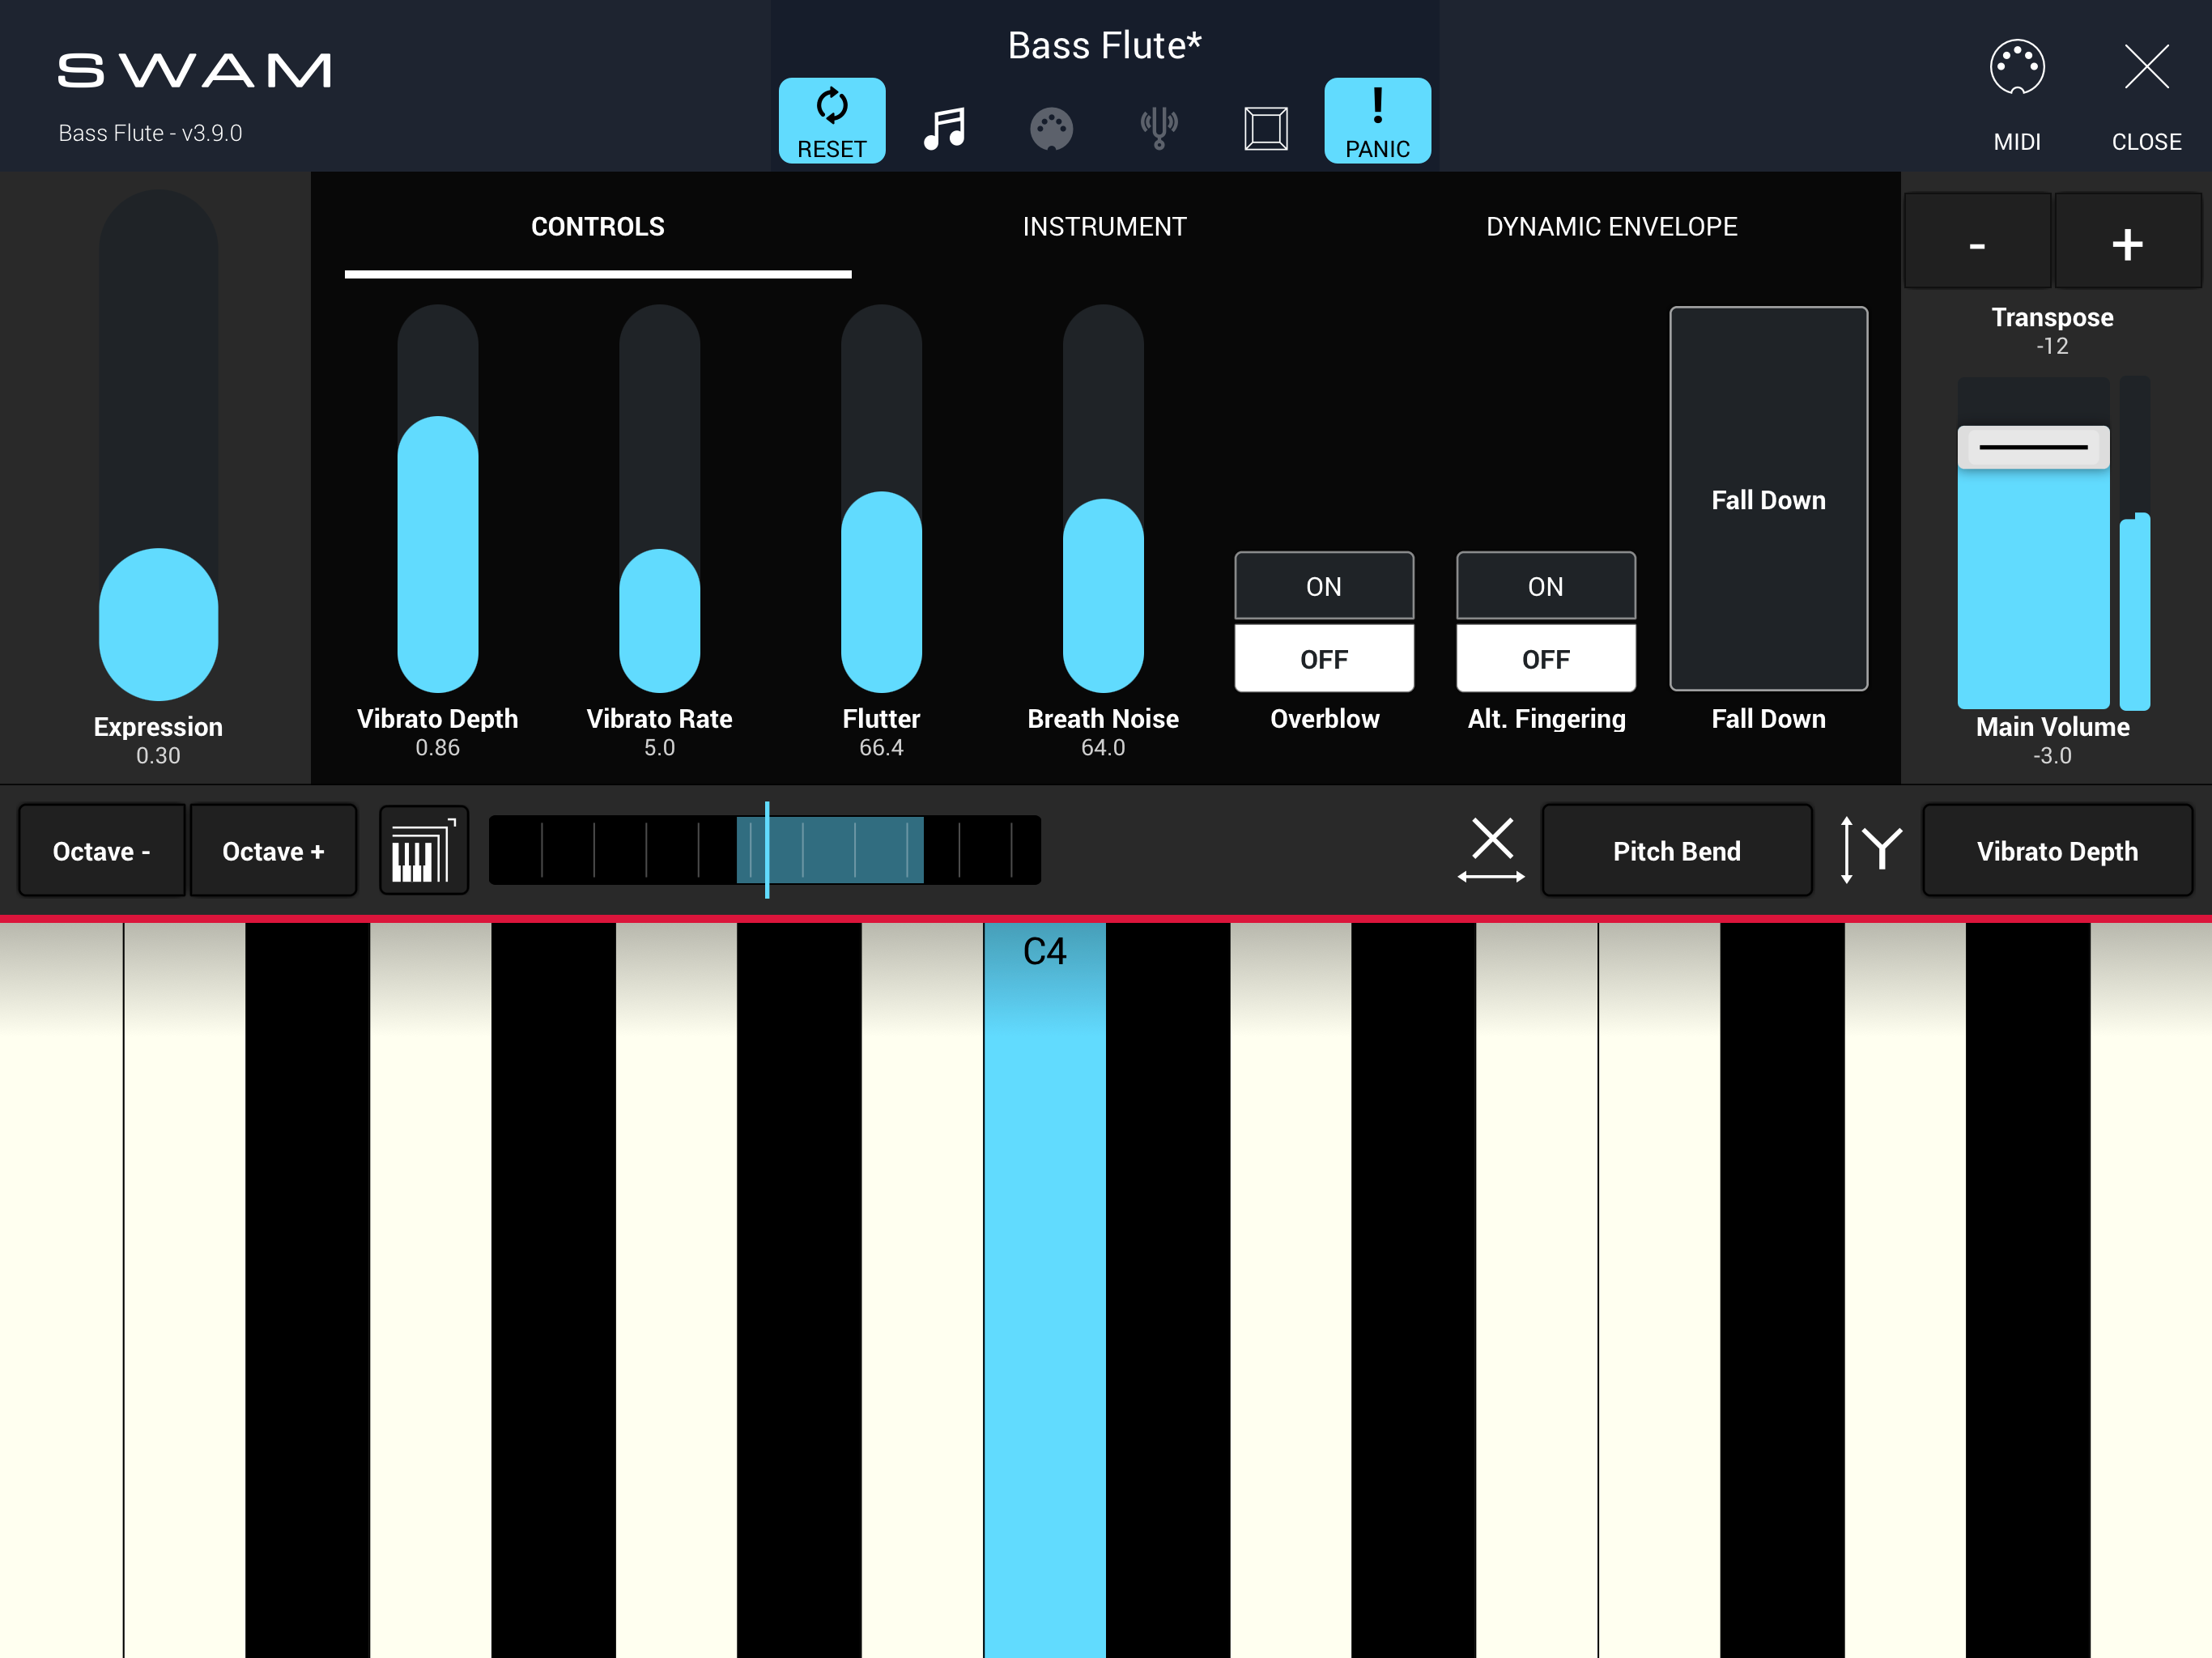Viewport: 2212px width, 1658px height.
Task: Click the Bass Flute* preset name
Action: (x=1104, y=46)
